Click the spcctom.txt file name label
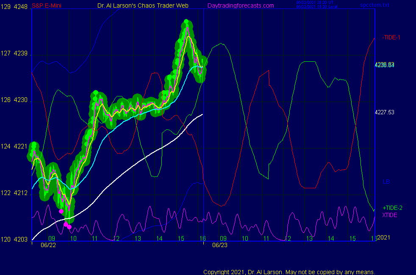The image size is (416, 275). 374,5
